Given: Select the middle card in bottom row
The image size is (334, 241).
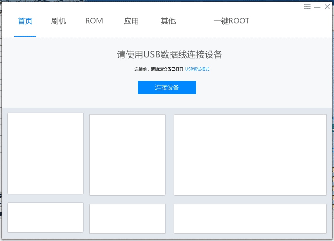Looking at the screenshot, I should (x=127, y=219).
